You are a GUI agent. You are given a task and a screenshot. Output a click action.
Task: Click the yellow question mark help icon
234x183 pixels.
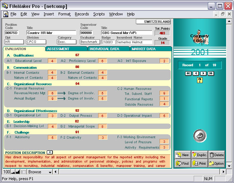[x=200, y=80]
